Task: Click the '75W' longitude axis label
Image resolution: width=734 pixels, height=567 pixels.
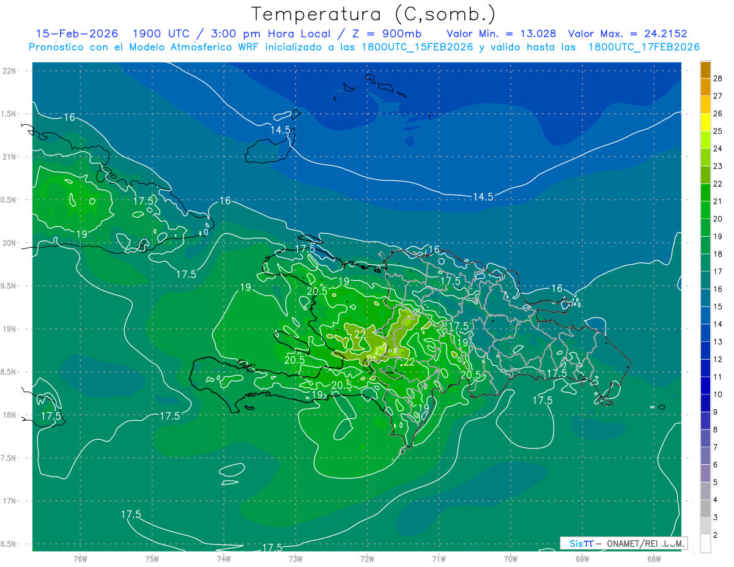Action: 152,558
